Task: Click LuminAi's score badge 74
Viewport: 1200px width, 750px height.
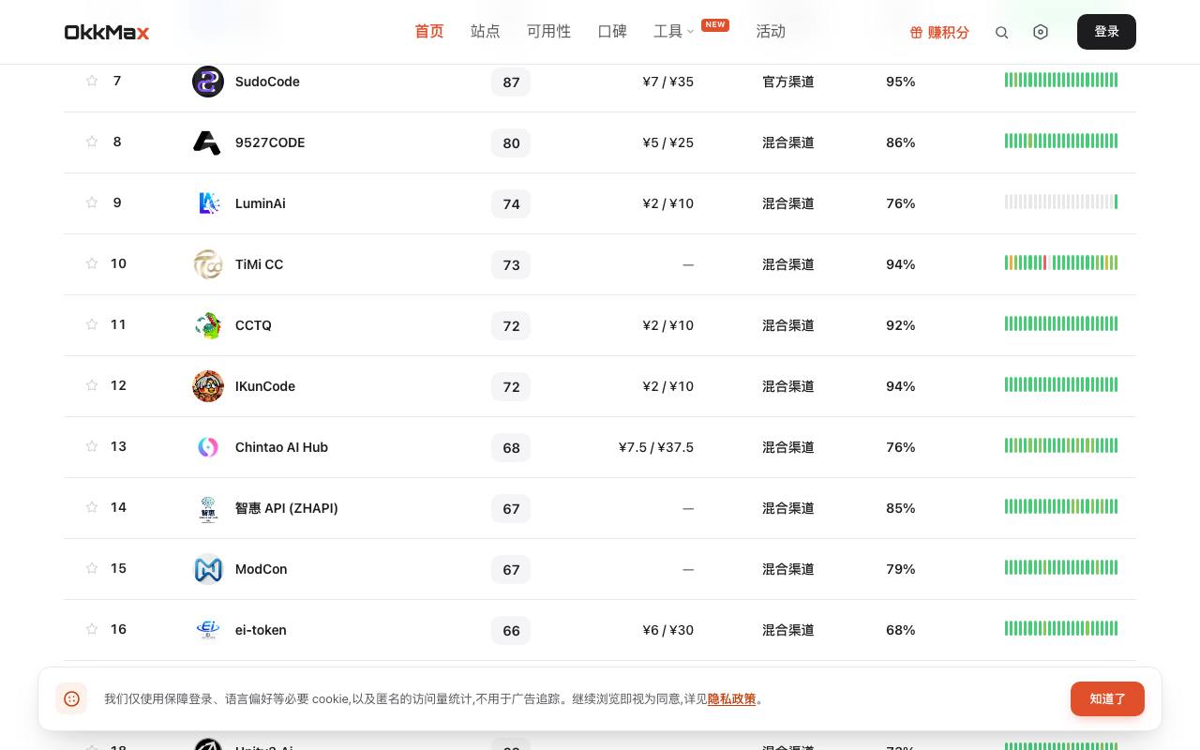Action: pyautogui.click(x=511, y=204)
